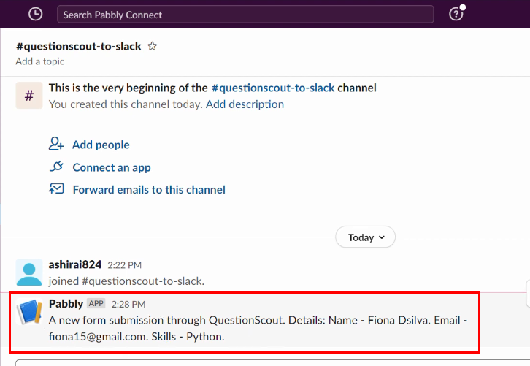The width and height of the screenshot is (530, 366).
Task: Click the 2:28 PM timestamp
Action: click(128, 305)
